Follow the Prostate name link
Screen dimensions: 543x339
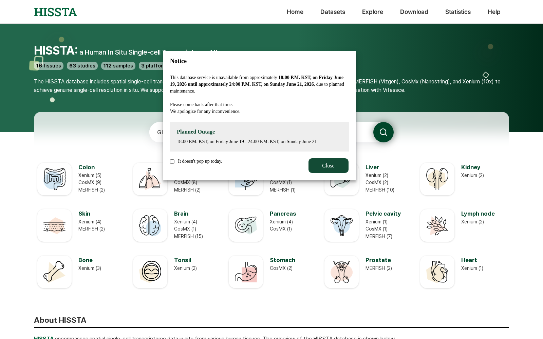(x=378, y=260)
